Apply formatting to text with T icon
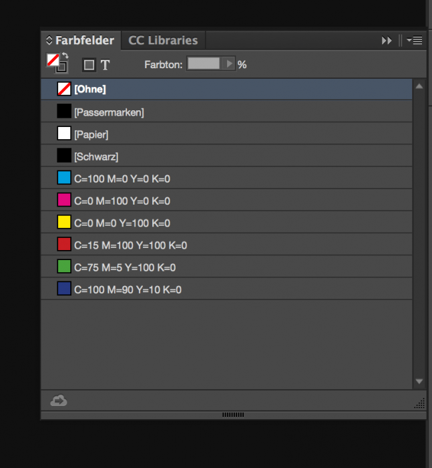The image size is (432, 468). click(105, 65)
